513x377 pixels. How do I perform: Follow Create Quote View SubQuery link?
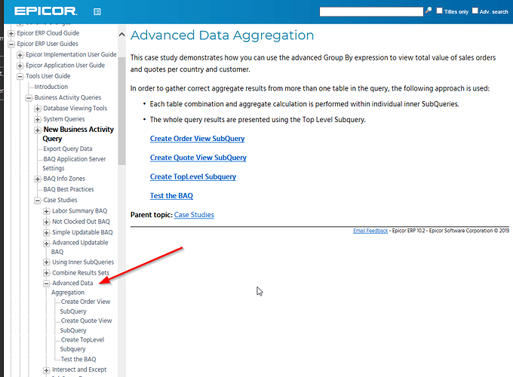pyautogui.click(x=198, y=158)
